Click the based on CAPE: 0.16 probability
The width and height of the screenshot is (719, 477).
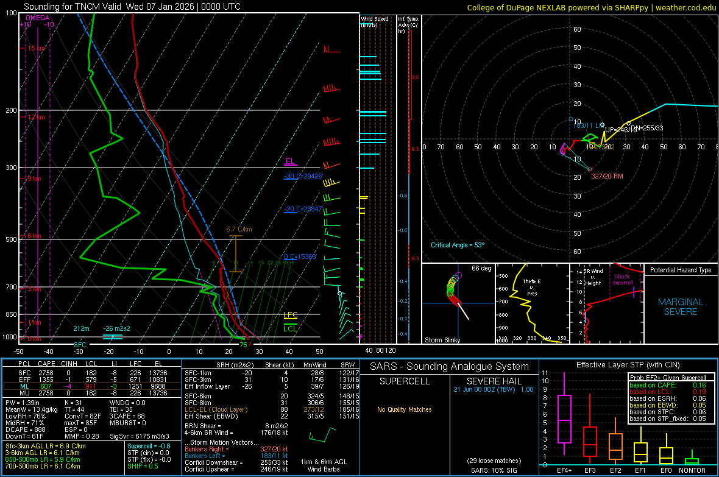(668, 385)
